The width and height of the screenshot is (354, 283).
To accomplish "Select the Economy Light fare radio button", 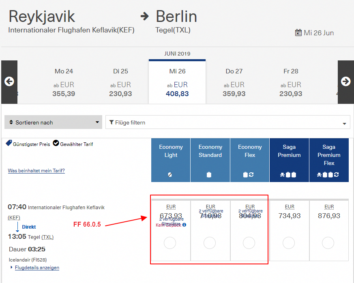I will [x=170, y=243].
